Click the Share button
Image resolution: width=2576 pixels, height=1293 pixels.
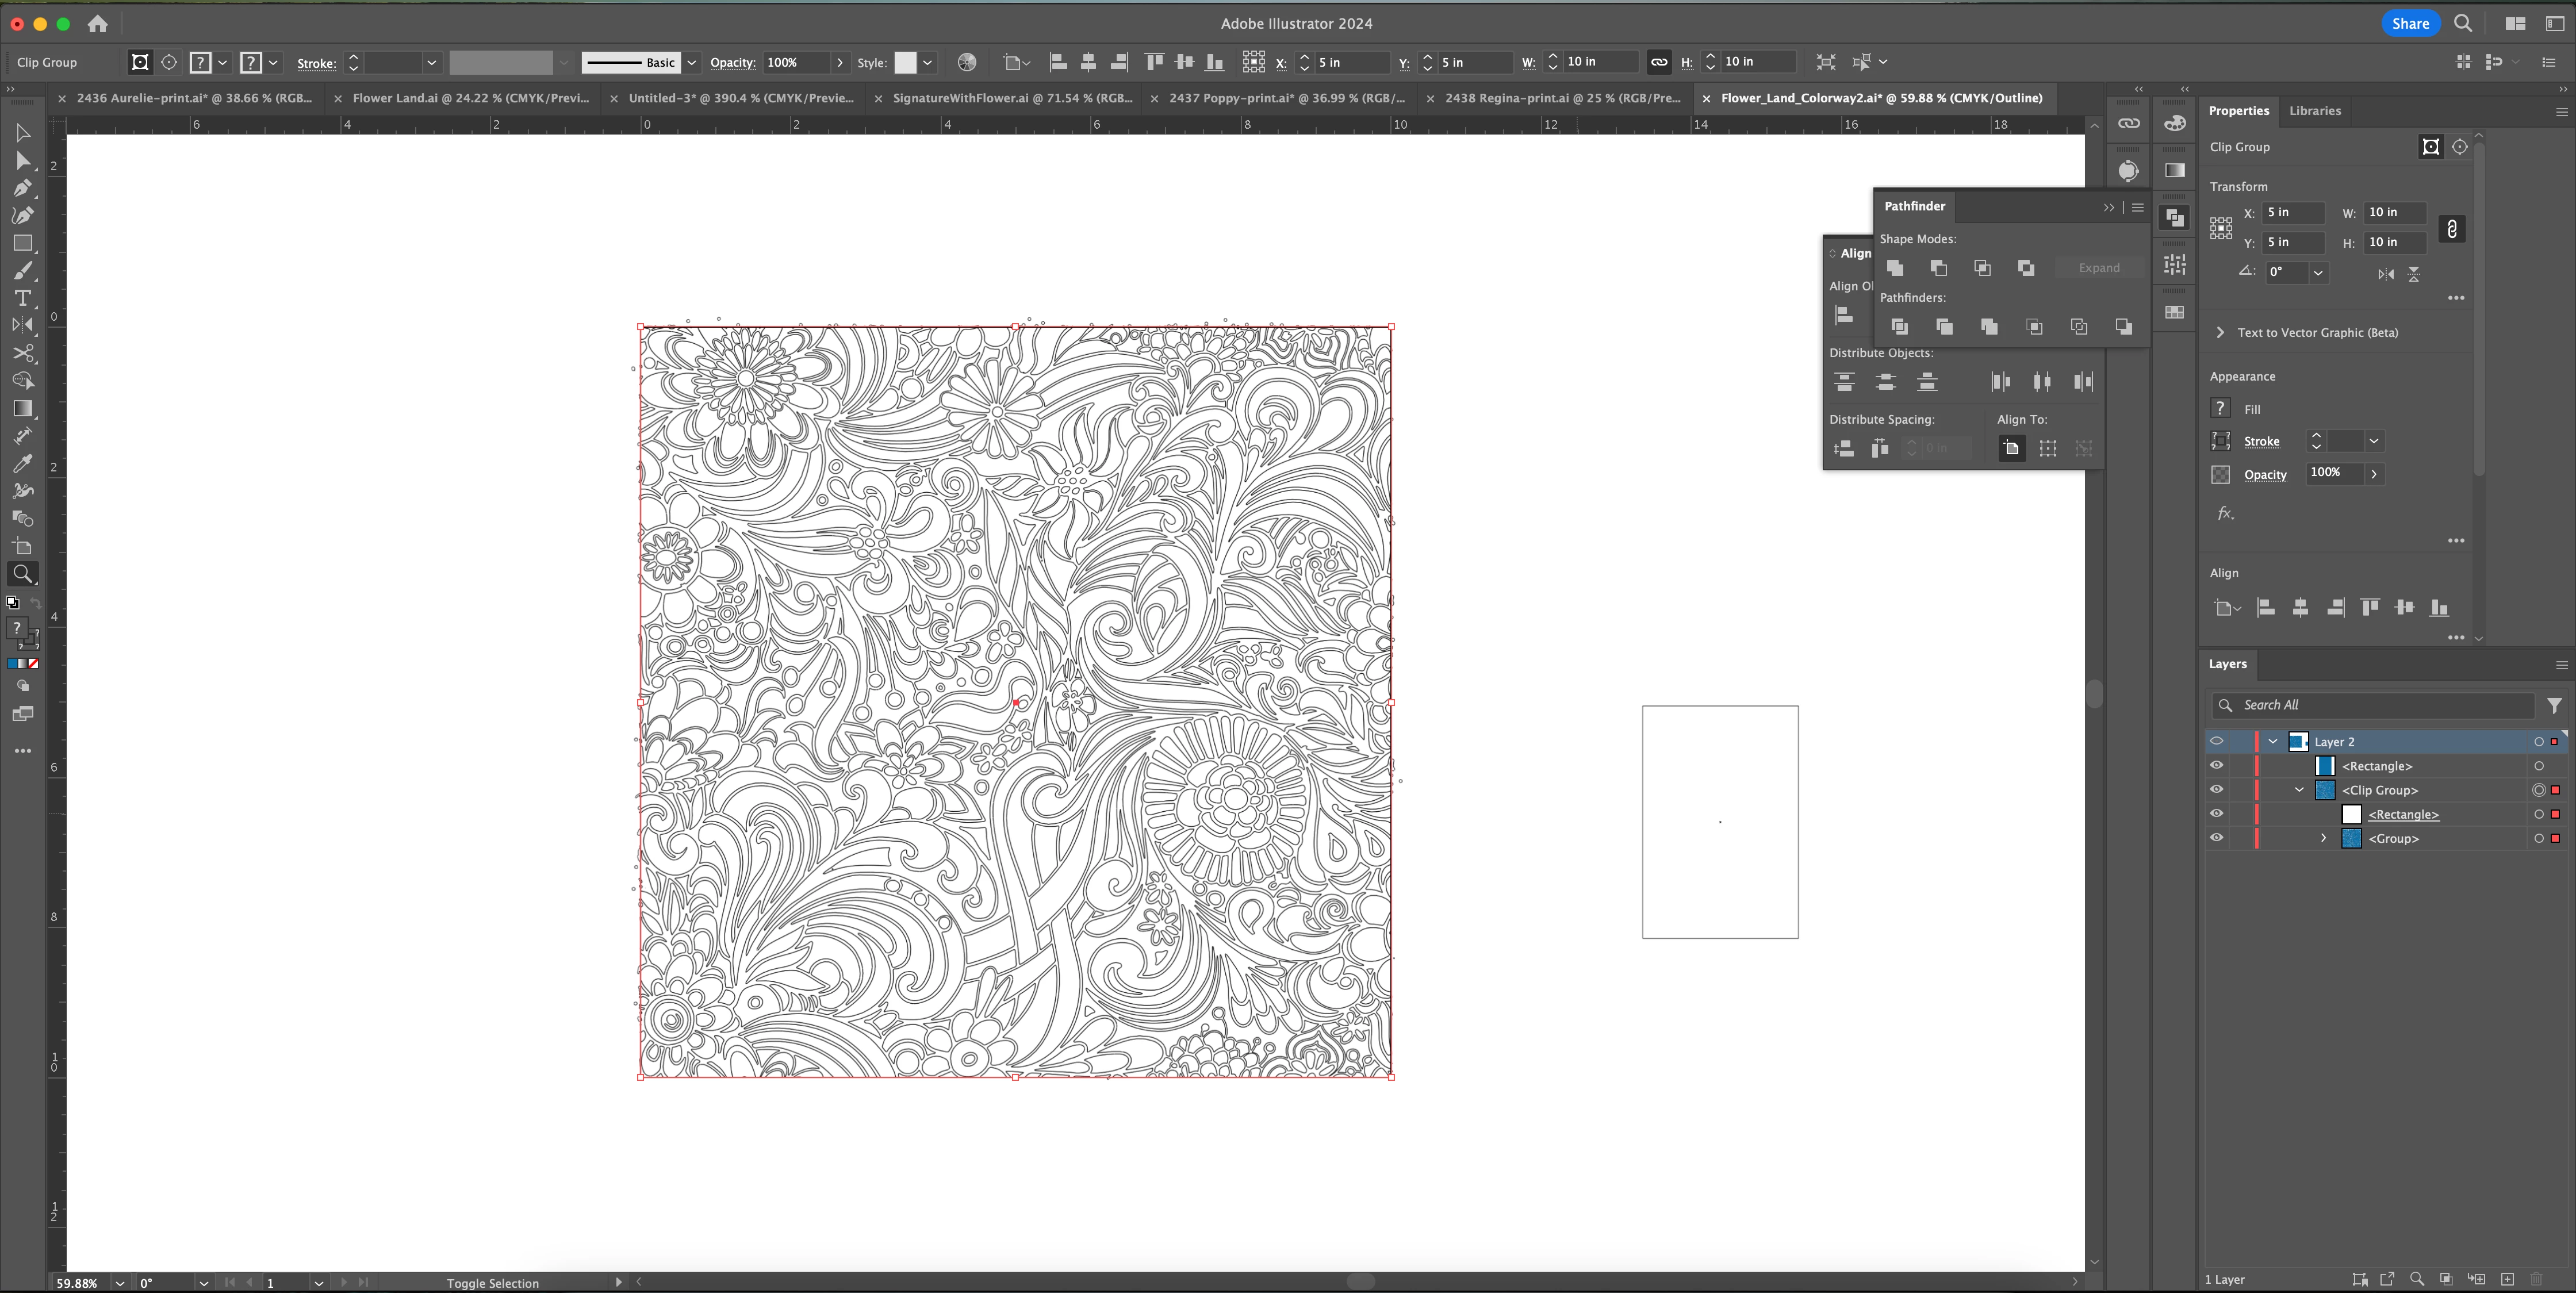click(x=2410, y=23)
